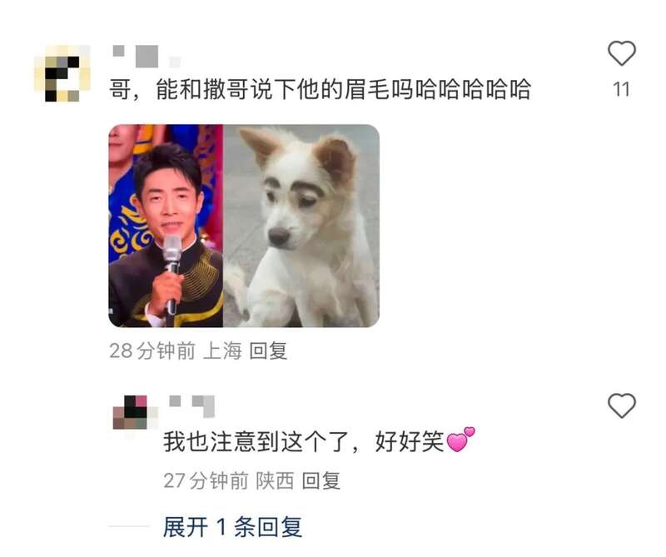Viewport: 666px width, 557px height.
Task: Like the eyebrow comment with heart icon
Action: pyautogui.click(x=621, y=53)
